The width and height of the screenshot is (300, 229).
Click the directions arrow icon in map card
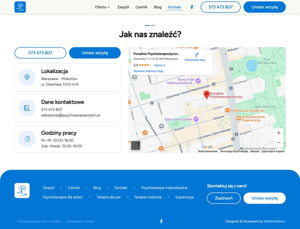pyautogui.click(x=197, y=55)
